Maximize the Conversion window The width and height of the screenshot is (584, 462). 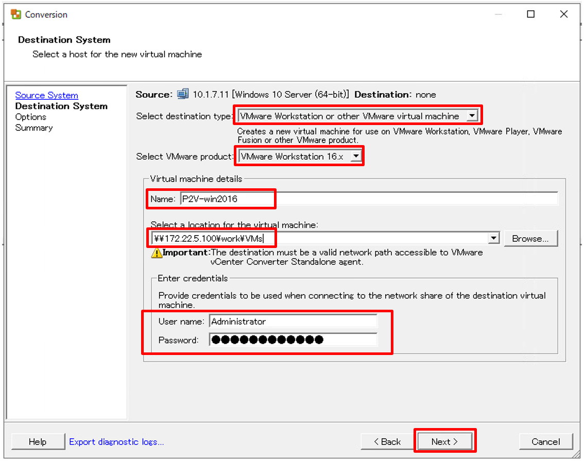click(531, 14)
